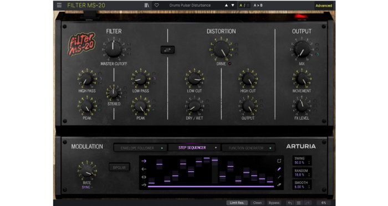Load next preset with down arrow

click(x=233, y=5)
